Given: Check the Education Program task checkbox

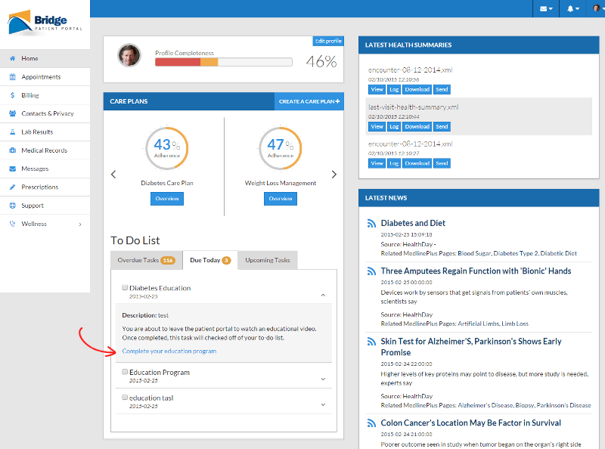Looking at the screenshot, I should click(125, 372).
